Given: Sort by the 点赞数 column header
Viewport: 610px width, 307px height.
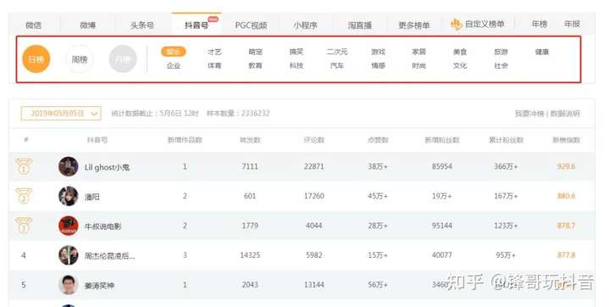Looking at the screenshot, I should click(378, 140).
